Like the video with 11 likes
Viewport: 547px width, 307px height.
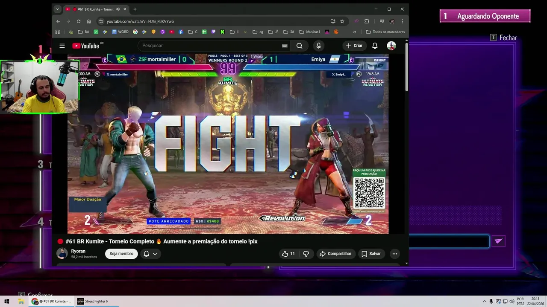(288, 254)
